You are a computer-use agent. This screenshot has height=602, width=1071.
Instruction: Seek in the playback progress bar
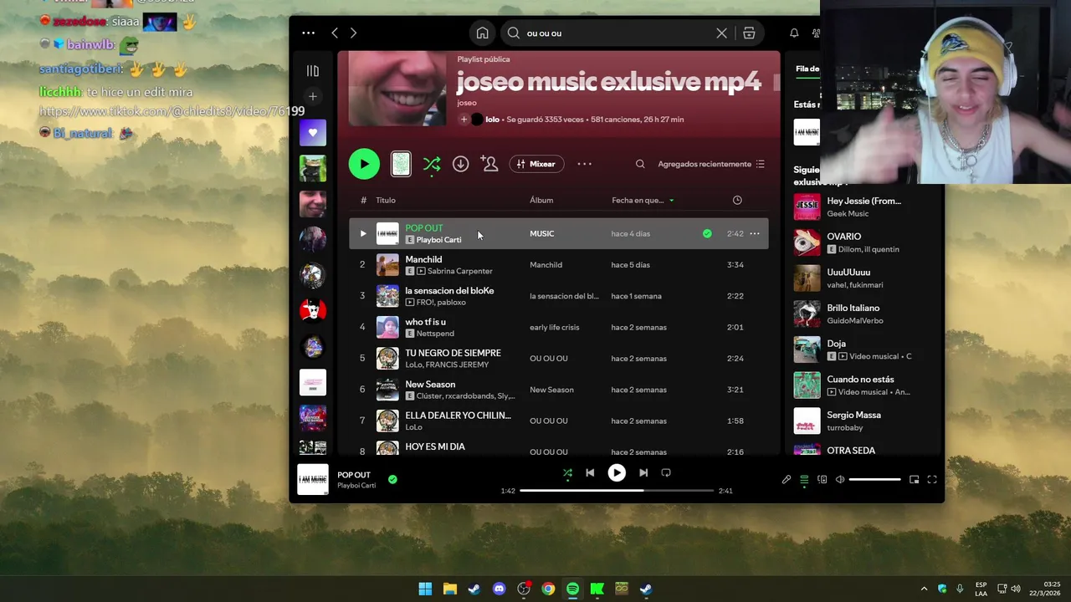[x=617, y=491]
